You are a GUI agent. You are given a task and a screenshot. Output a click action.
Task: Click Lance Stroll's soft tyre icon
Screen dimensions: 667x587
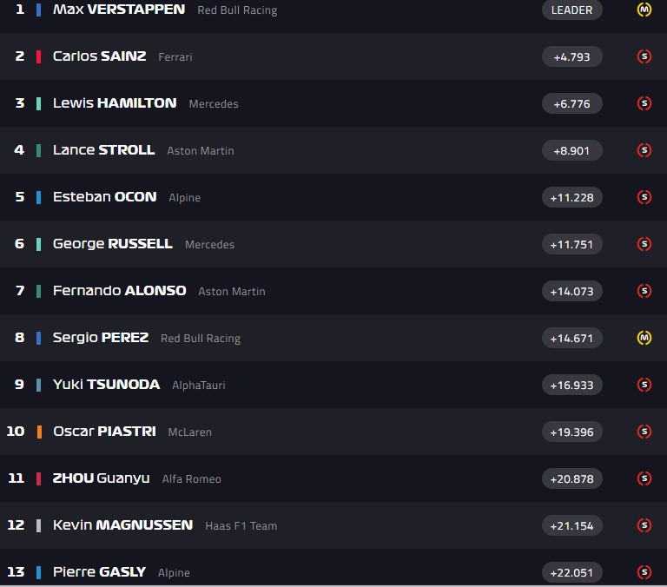644,150
